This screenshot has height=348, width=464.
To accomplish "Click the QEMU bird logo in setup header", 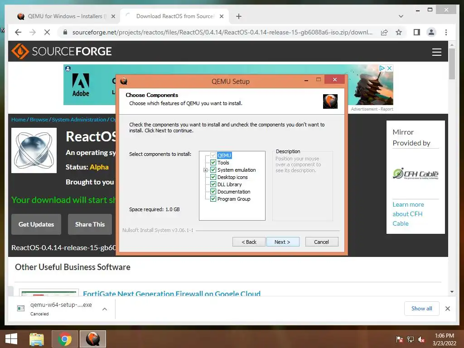I will 330,101.
